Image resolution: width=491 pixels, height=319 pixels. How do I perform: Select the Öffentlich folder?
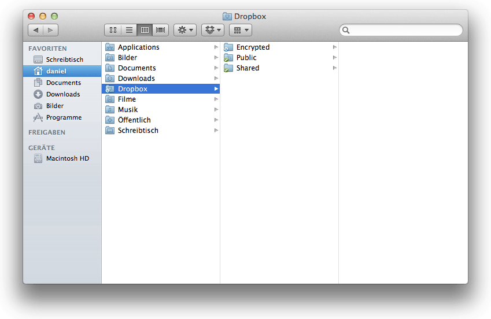click(161, 120)
